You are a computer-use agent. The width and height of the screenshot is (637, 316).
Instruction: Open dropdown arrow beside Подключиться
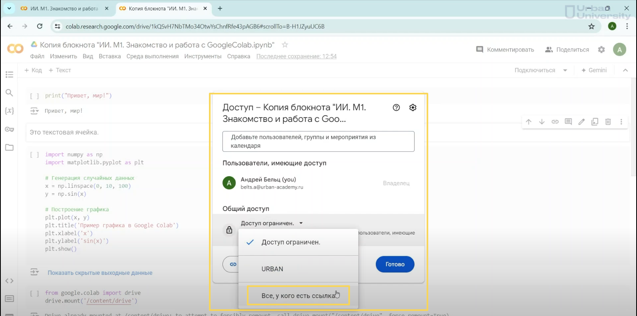tap(565, 70)
